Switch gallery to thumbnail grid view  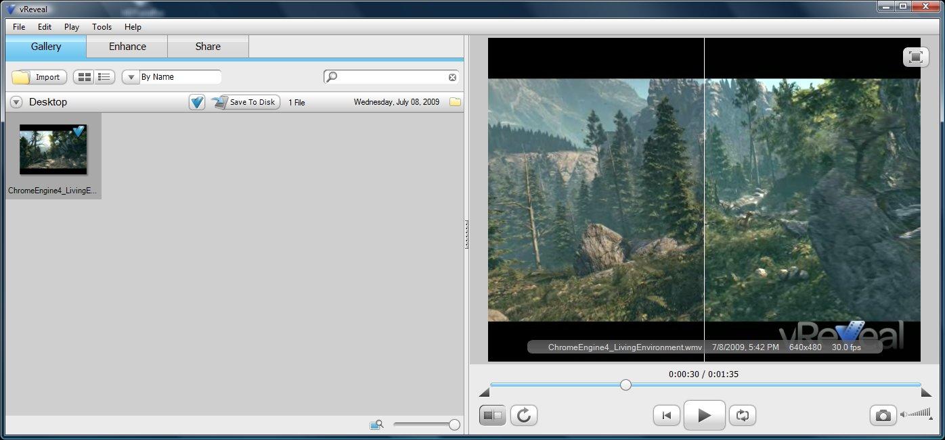(84, 77)
